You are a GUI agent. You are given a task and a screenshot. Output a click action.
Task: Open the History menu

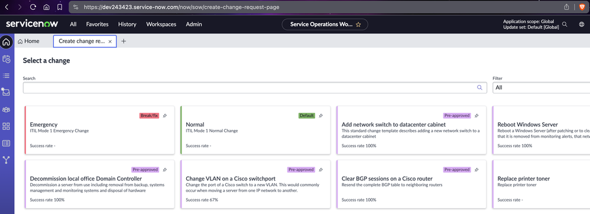127,24
